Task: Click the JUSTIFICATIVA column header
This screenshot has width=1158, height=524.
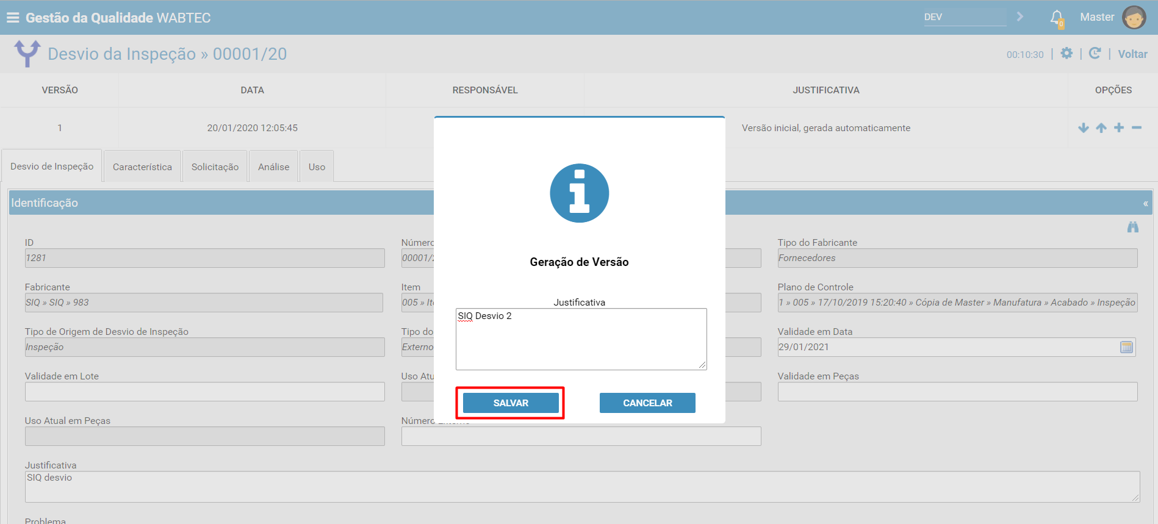Action: pyautogui.click(x=826, y=90)
